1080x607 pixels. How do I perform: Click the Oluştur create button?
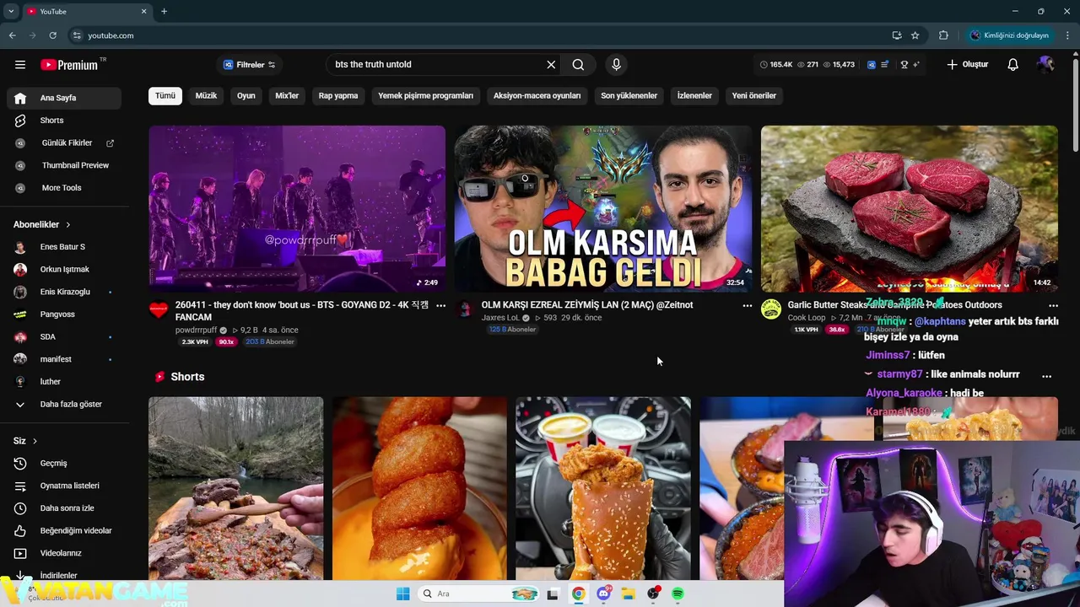[967, 65]
